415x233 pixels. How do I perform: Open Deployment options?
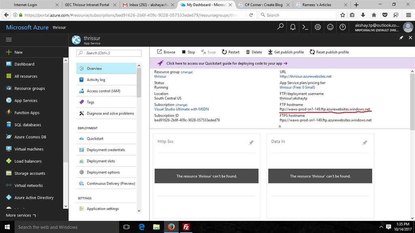pyautogui.click(x=106, y=172)
